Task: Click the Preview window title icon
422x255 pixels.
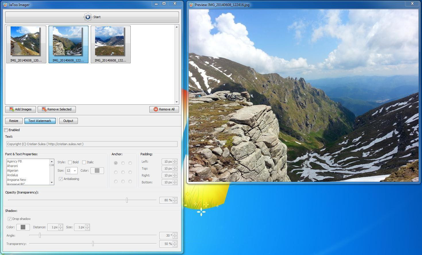Action: (x=191, y=5)
